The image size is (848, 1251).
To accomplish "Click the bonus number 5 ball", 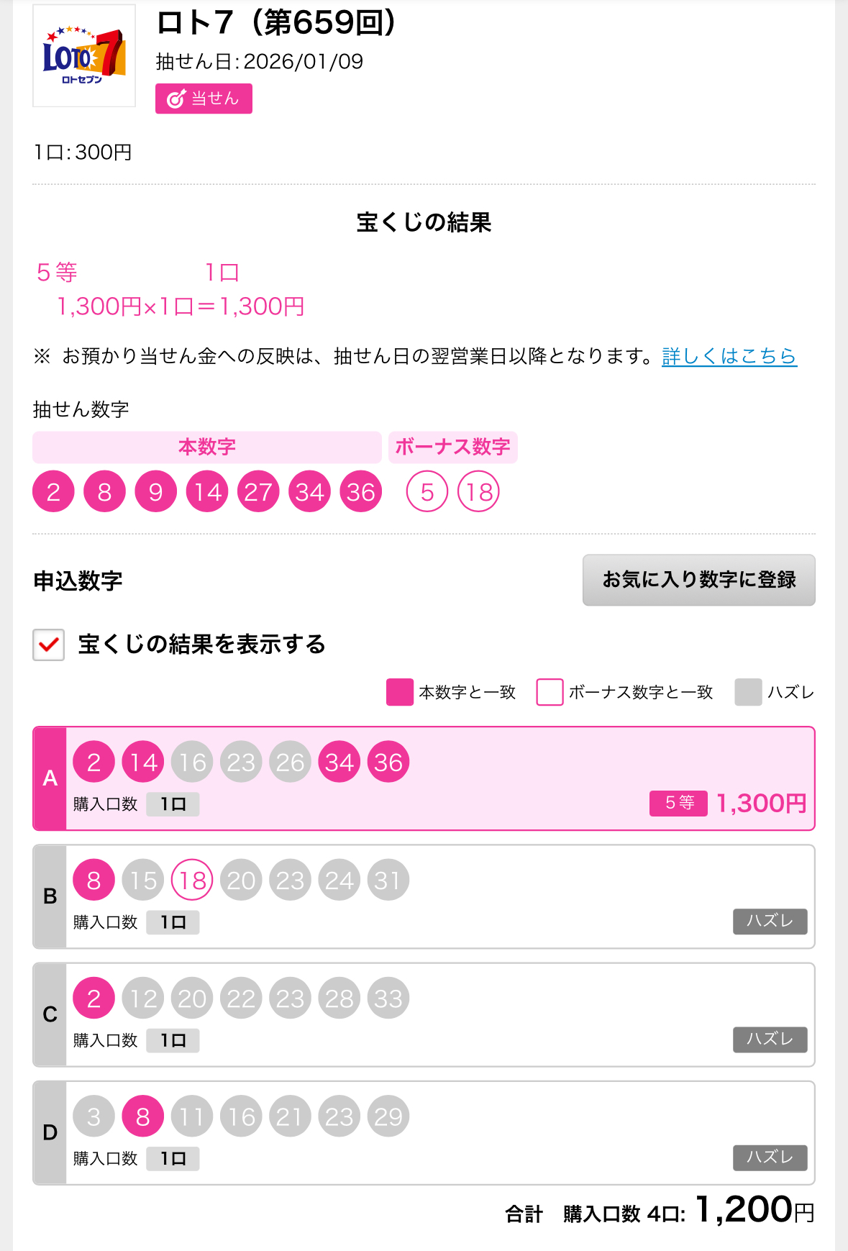I will [x=427, y=492].
